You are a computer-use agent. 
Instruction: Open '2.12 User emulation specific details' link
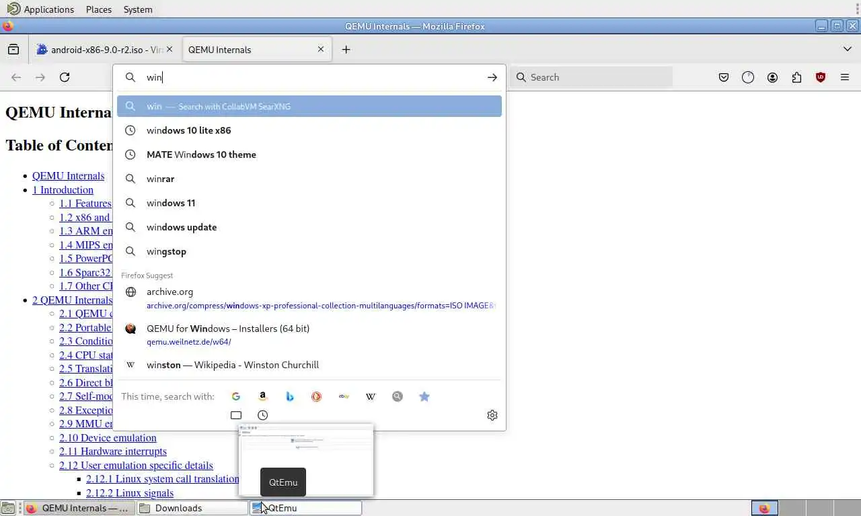136,466
